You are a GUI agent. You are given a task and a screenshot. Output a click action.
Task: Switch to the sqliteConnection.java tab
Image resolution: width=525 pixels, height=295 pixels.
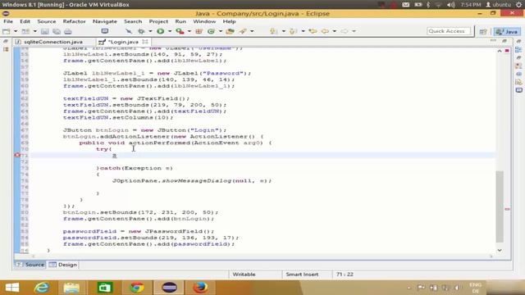49,42
